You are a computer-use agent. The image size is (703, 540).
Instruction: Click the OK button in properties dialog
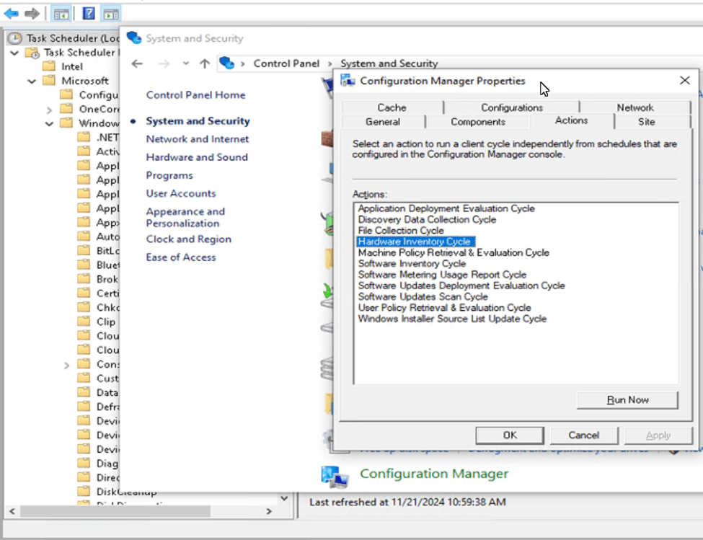(x=509, y=435)
